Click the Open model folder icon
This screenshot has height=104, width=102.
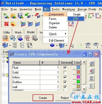pyautogui.click(x=13, y=16)
